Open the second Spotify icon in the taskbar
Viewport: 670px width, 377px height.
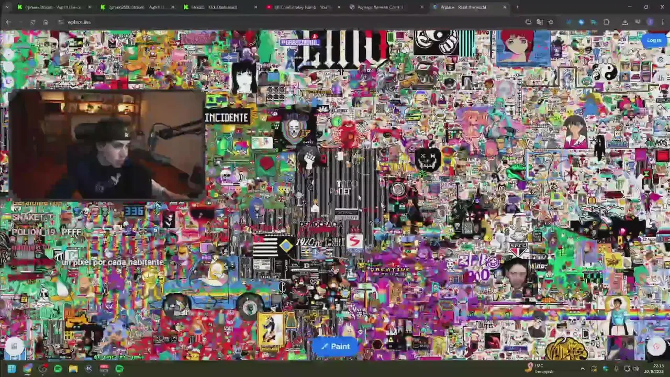pyautogui.click(x=119, y=369)
